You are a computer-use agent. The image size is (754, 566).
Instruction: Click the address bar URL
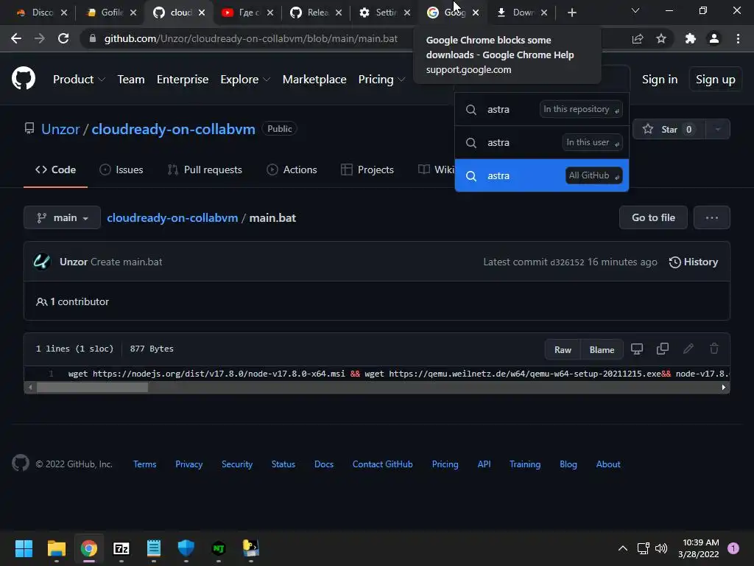click(x=250, y=38)
